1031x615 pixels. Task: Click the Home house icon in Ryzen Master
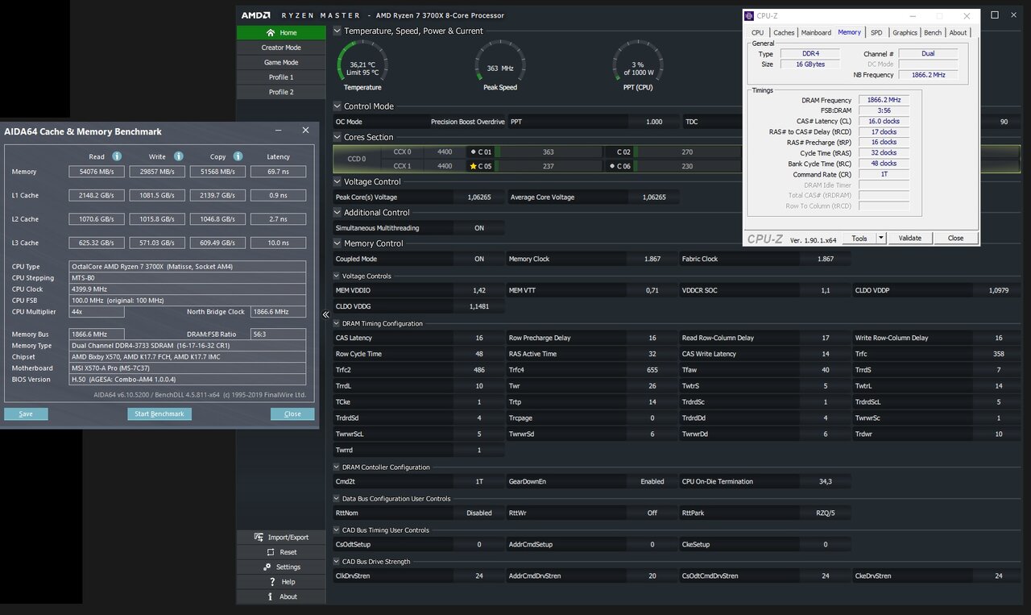click(271, 33)
